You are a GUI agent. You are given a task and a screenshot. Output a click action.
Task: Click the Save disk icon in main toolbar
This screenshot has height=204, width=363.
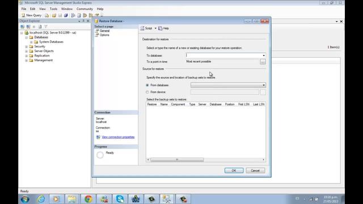point(60,15)
